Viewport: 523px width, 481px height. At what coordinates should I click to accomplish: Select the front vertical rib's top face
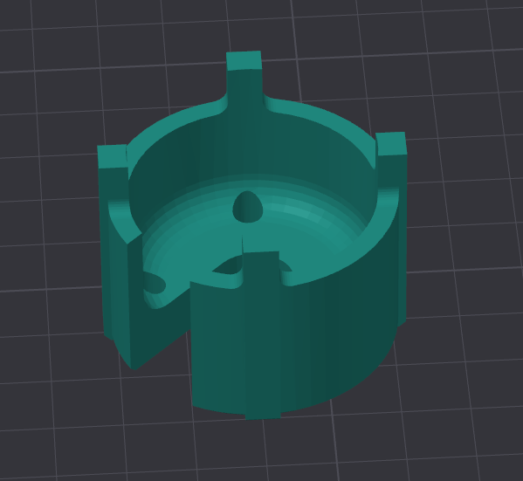pyautogui.click(x=261, y=256)
